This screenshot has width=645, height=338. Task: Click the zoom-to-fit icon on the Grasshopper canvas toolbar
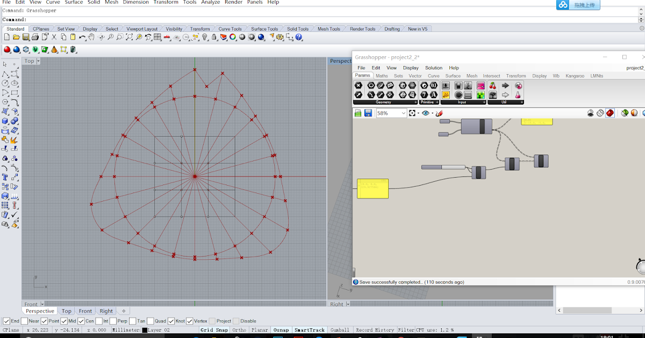pos(412,113)
